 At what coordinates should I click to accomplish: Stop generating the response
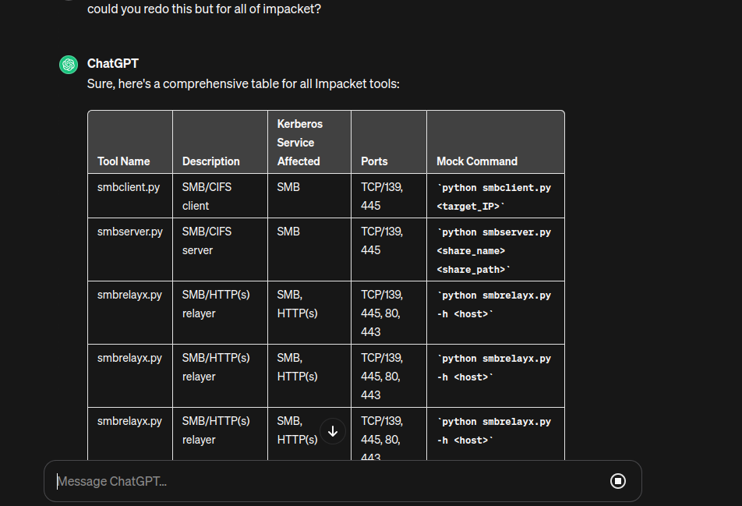[x=617, y=481]
